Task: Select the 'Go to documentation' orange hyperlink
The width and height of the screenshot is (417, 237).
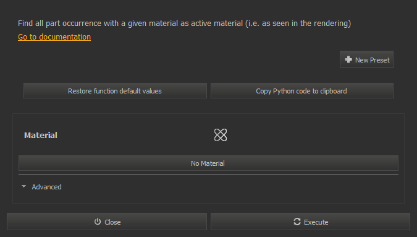Action: tap(54, 37)
